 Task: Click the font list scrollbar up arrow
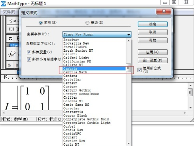tap(128, 41)
